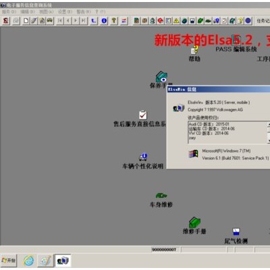Launch Internet Explorer from the taskbar
The width and height of the screenshot is (270, 270).
pyautogui.click(x=29, y=261)
